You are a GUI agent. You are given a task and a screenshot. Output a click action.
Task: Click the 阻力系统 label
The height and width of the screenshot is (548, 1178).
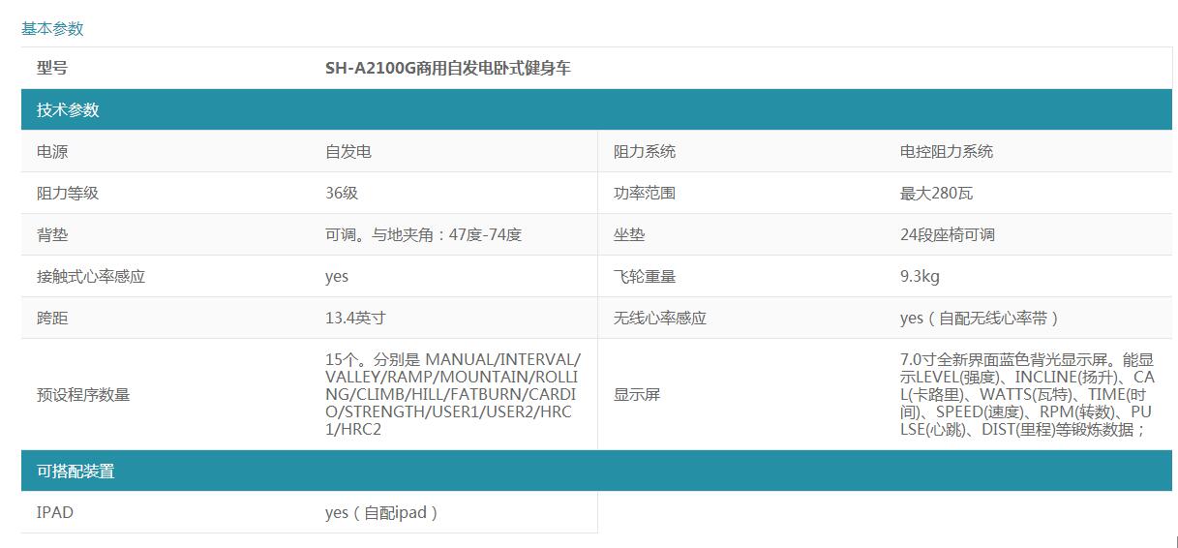tap(644, 151)
